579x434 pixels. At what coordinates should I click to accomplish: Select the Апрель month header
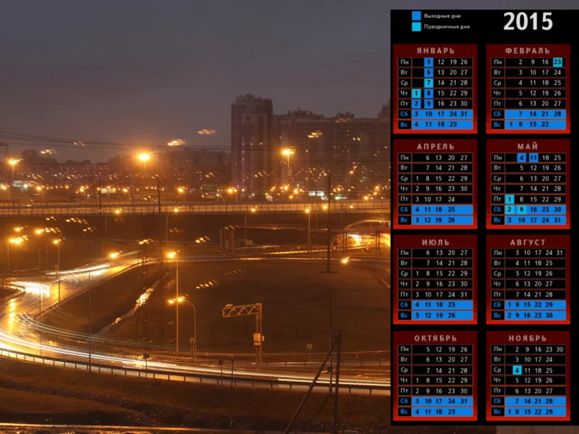(435, 146)
